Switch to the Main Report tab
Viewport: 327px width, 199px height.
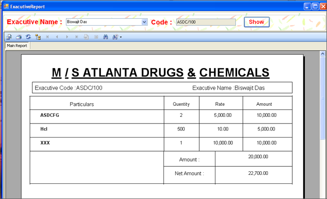(17, 45)
